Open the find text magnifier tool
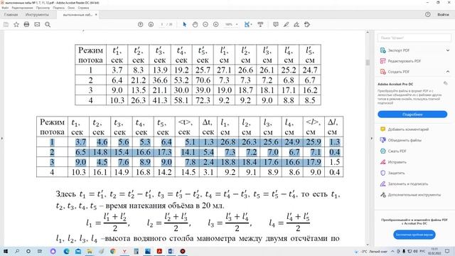The height and width of the screenshot is (256, 455). click(x=48, y=25)
